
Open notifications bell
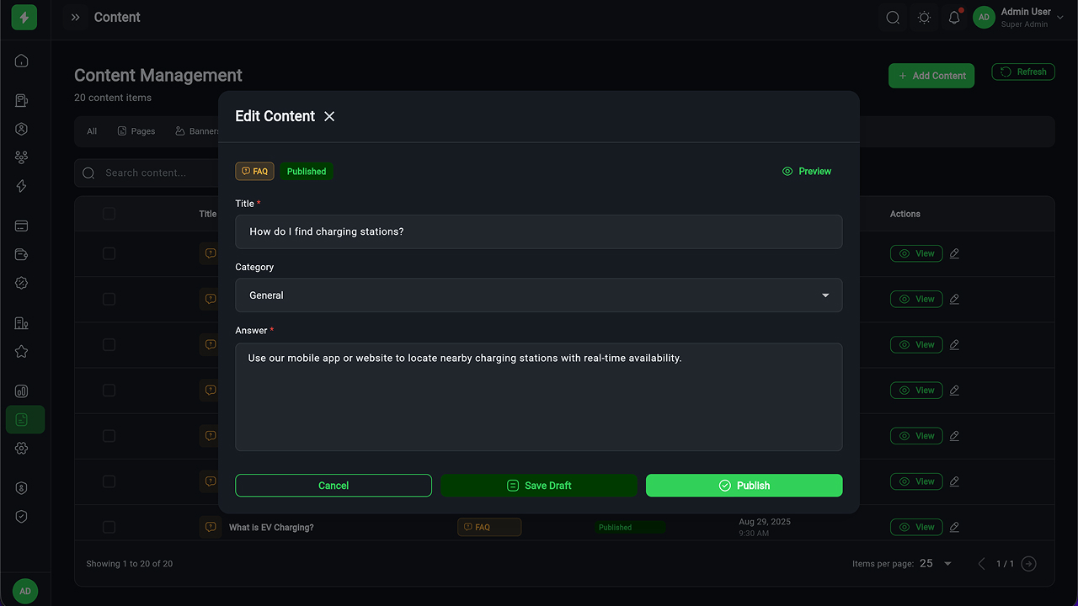954,18
